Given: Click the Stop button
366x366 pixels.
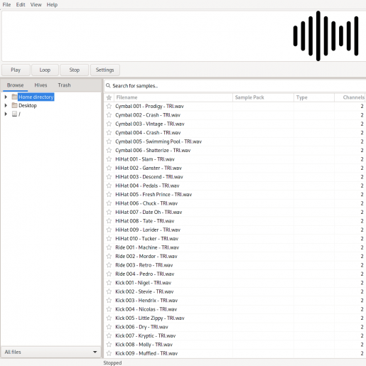Looking at the screenshot, I should click(75, 70).
